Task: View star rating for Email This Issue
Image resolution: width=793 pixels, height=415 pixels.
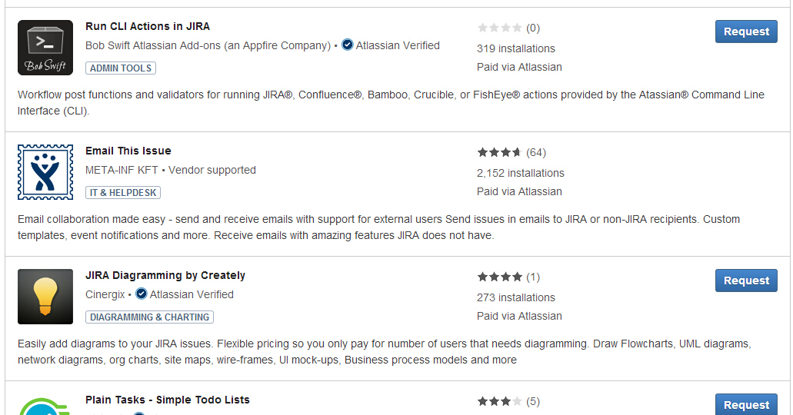Action: (499, 152)
